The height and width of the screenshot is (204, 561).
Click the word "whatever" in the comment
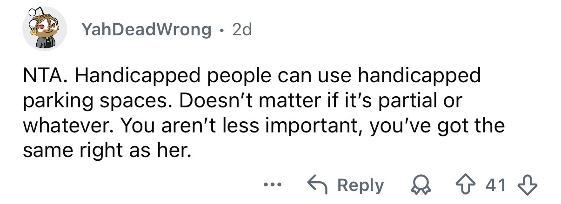click(68, 126)
